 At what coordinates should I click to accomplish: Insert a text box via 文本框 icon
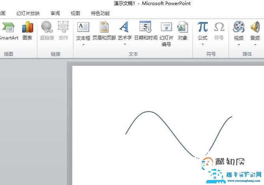(83, 27)
